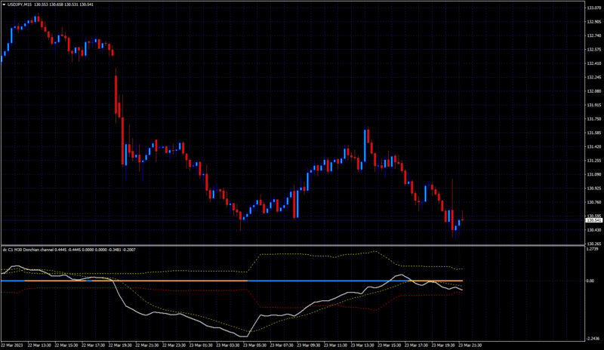Click the tall blue candle near 23 Mar 13:30
The width and height of the screenshot is (604, 350).
[365, 146]
